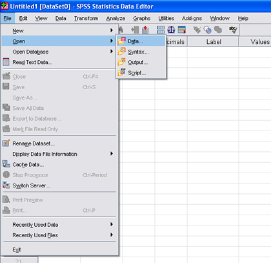Open the Window menu
The width and height of the screenshot is (271, 263).
tap(220, 19)
